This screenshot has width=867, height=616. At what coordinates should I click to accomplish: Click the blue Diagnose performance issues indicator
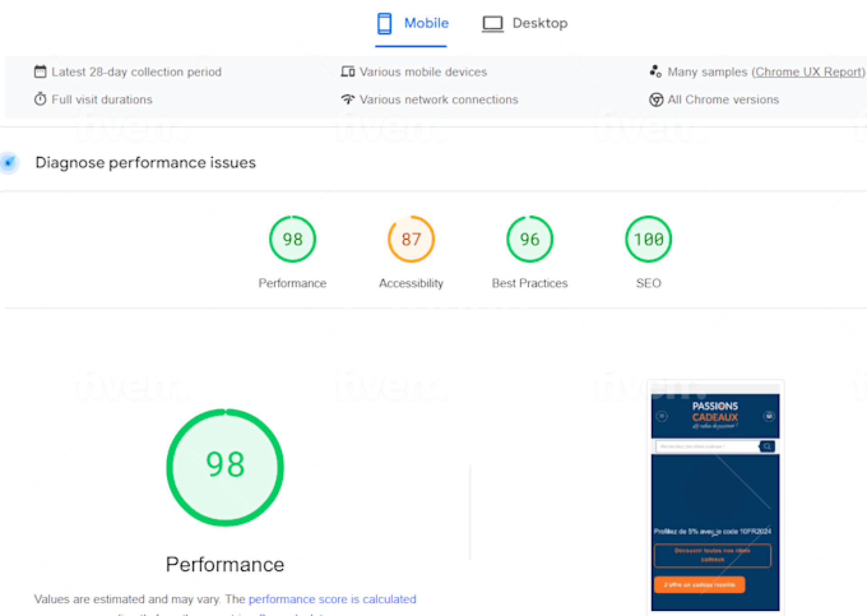(x=9, y=163)
